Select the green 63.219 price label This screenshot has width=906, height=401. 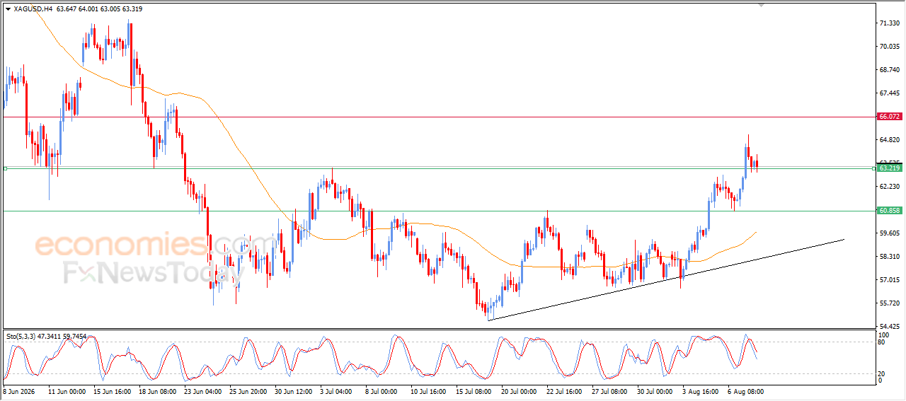[889, 168]
